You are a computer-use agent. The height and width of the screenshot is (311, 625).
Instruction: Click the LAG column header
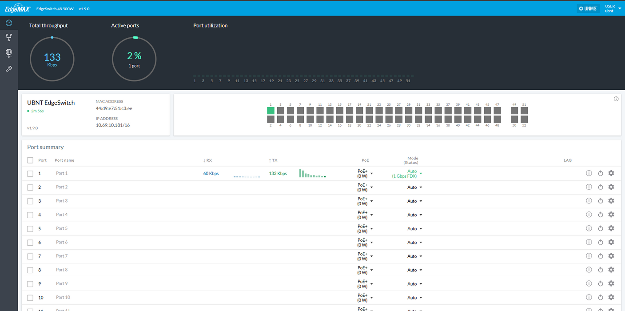567,160
